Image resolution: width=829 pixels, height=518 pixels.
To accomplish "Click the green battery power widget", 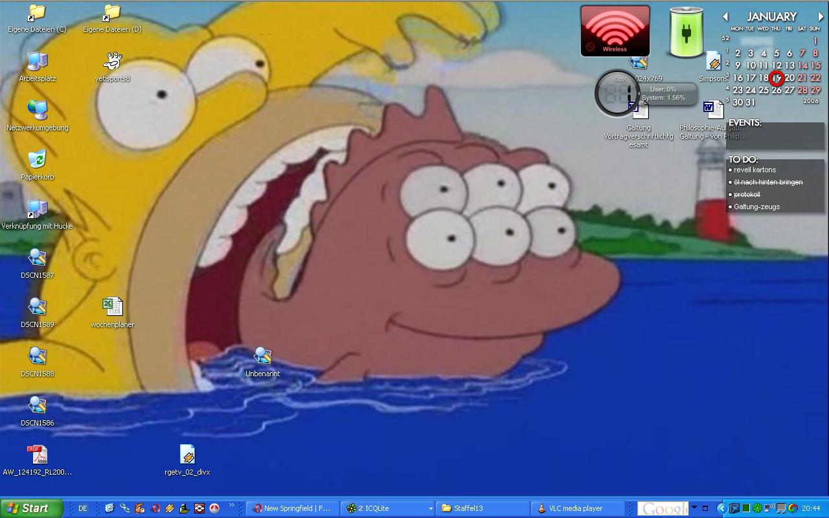I will 686,32.
